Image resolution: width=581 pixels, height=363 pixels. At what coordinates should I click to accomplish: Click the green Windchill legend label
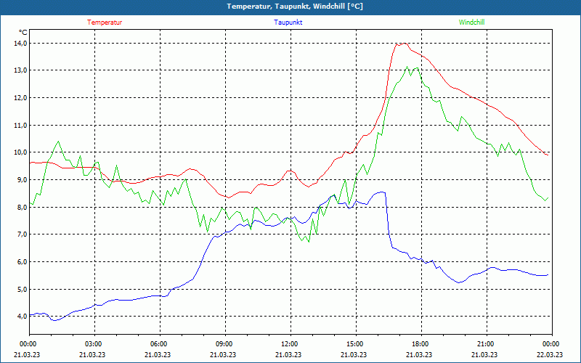471,23
